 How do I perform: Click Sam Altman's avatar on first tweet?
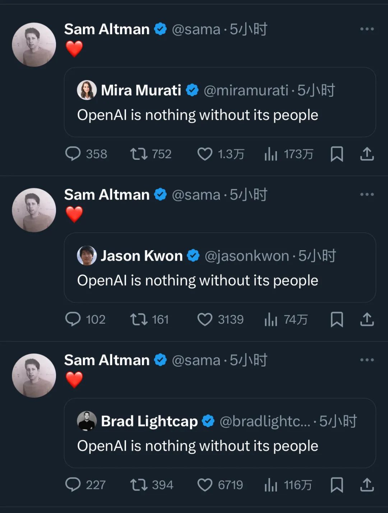[34, 45]
